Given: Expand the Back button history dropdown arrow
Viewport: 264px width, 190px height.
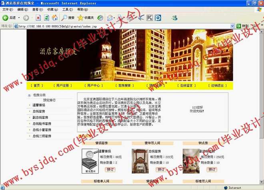Looking at the screenshot, I should tap(19, 18).
